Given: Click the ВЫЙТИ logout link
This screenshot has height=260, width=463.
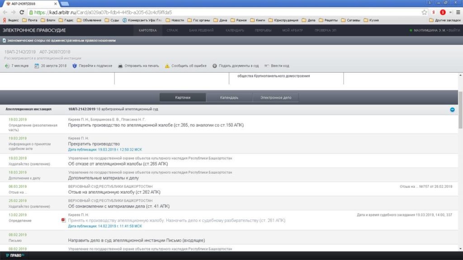Looking at the screenshot, I should pyautogui.click(x=454, y=30).
